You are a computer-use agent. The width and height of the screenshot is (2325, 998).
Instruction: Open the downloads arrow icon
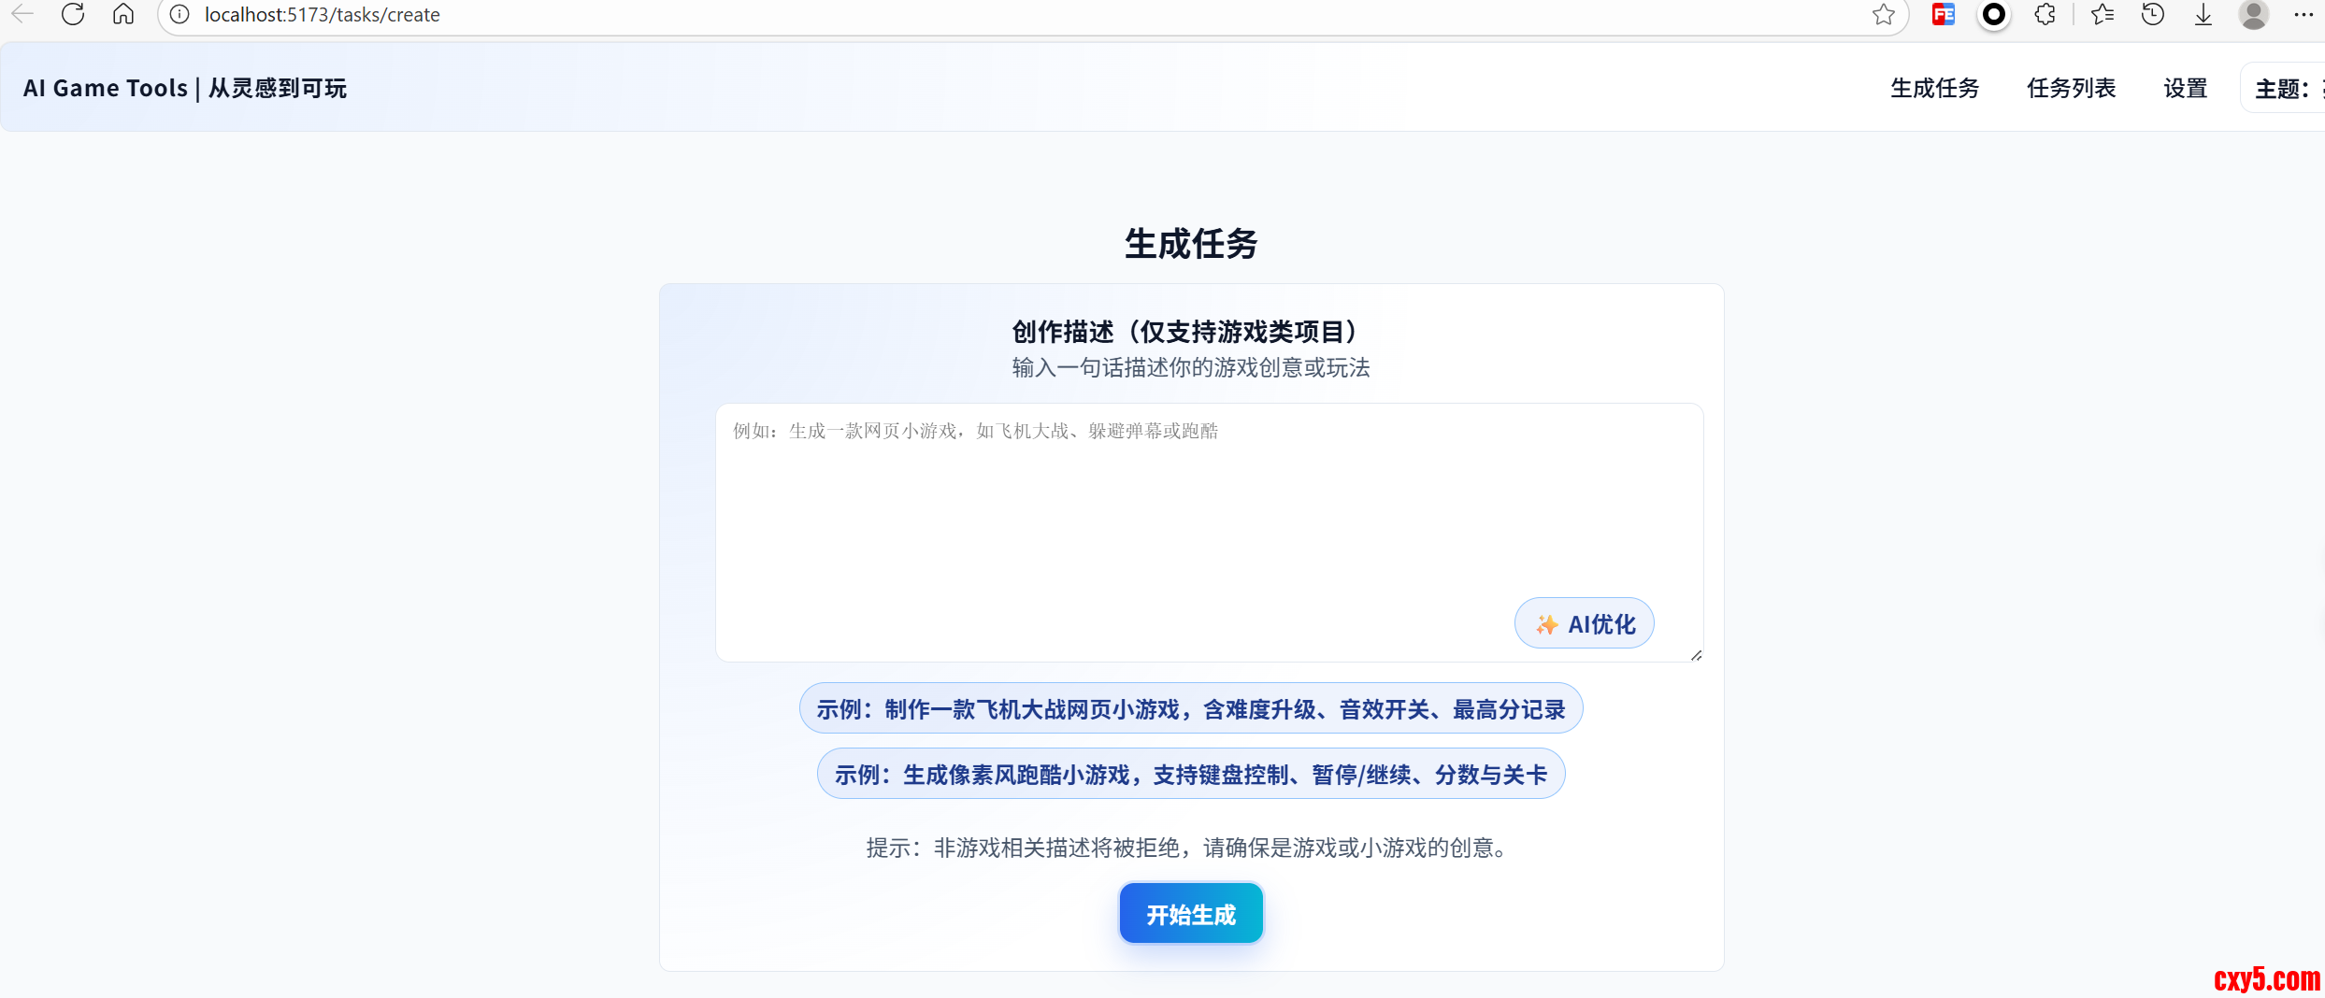tap(2203, 14)
